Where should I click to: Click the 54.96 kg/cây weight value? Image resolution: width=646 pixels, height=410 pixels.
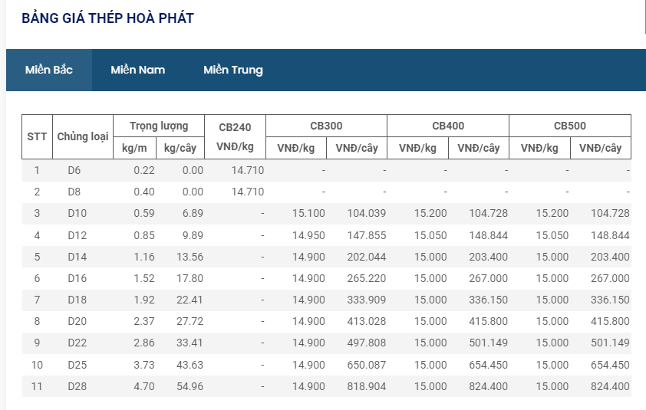190,386
